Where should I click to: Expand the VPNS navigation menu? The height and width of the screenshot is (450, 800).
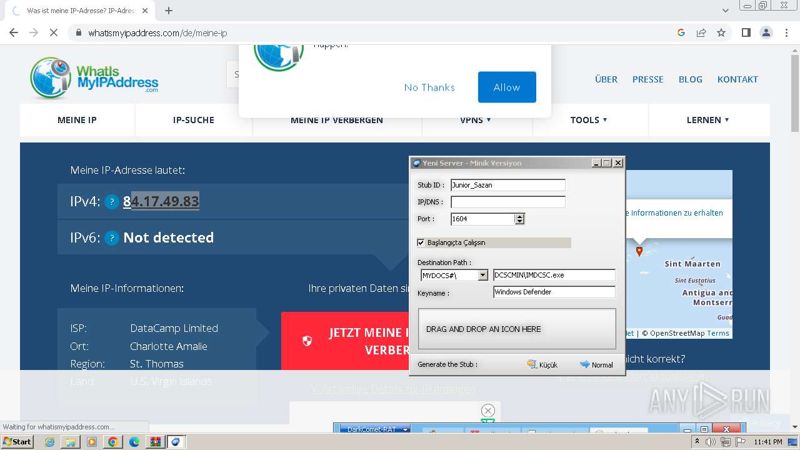pyautogui.click(x=476, y=120)
